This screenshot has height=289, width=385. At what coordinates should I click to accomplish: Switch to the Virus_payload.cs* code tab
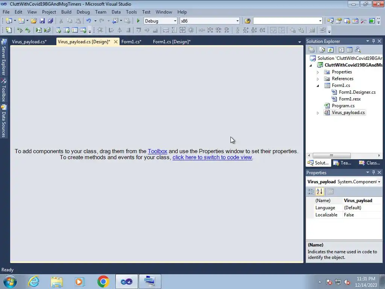[x=29, y=42]
